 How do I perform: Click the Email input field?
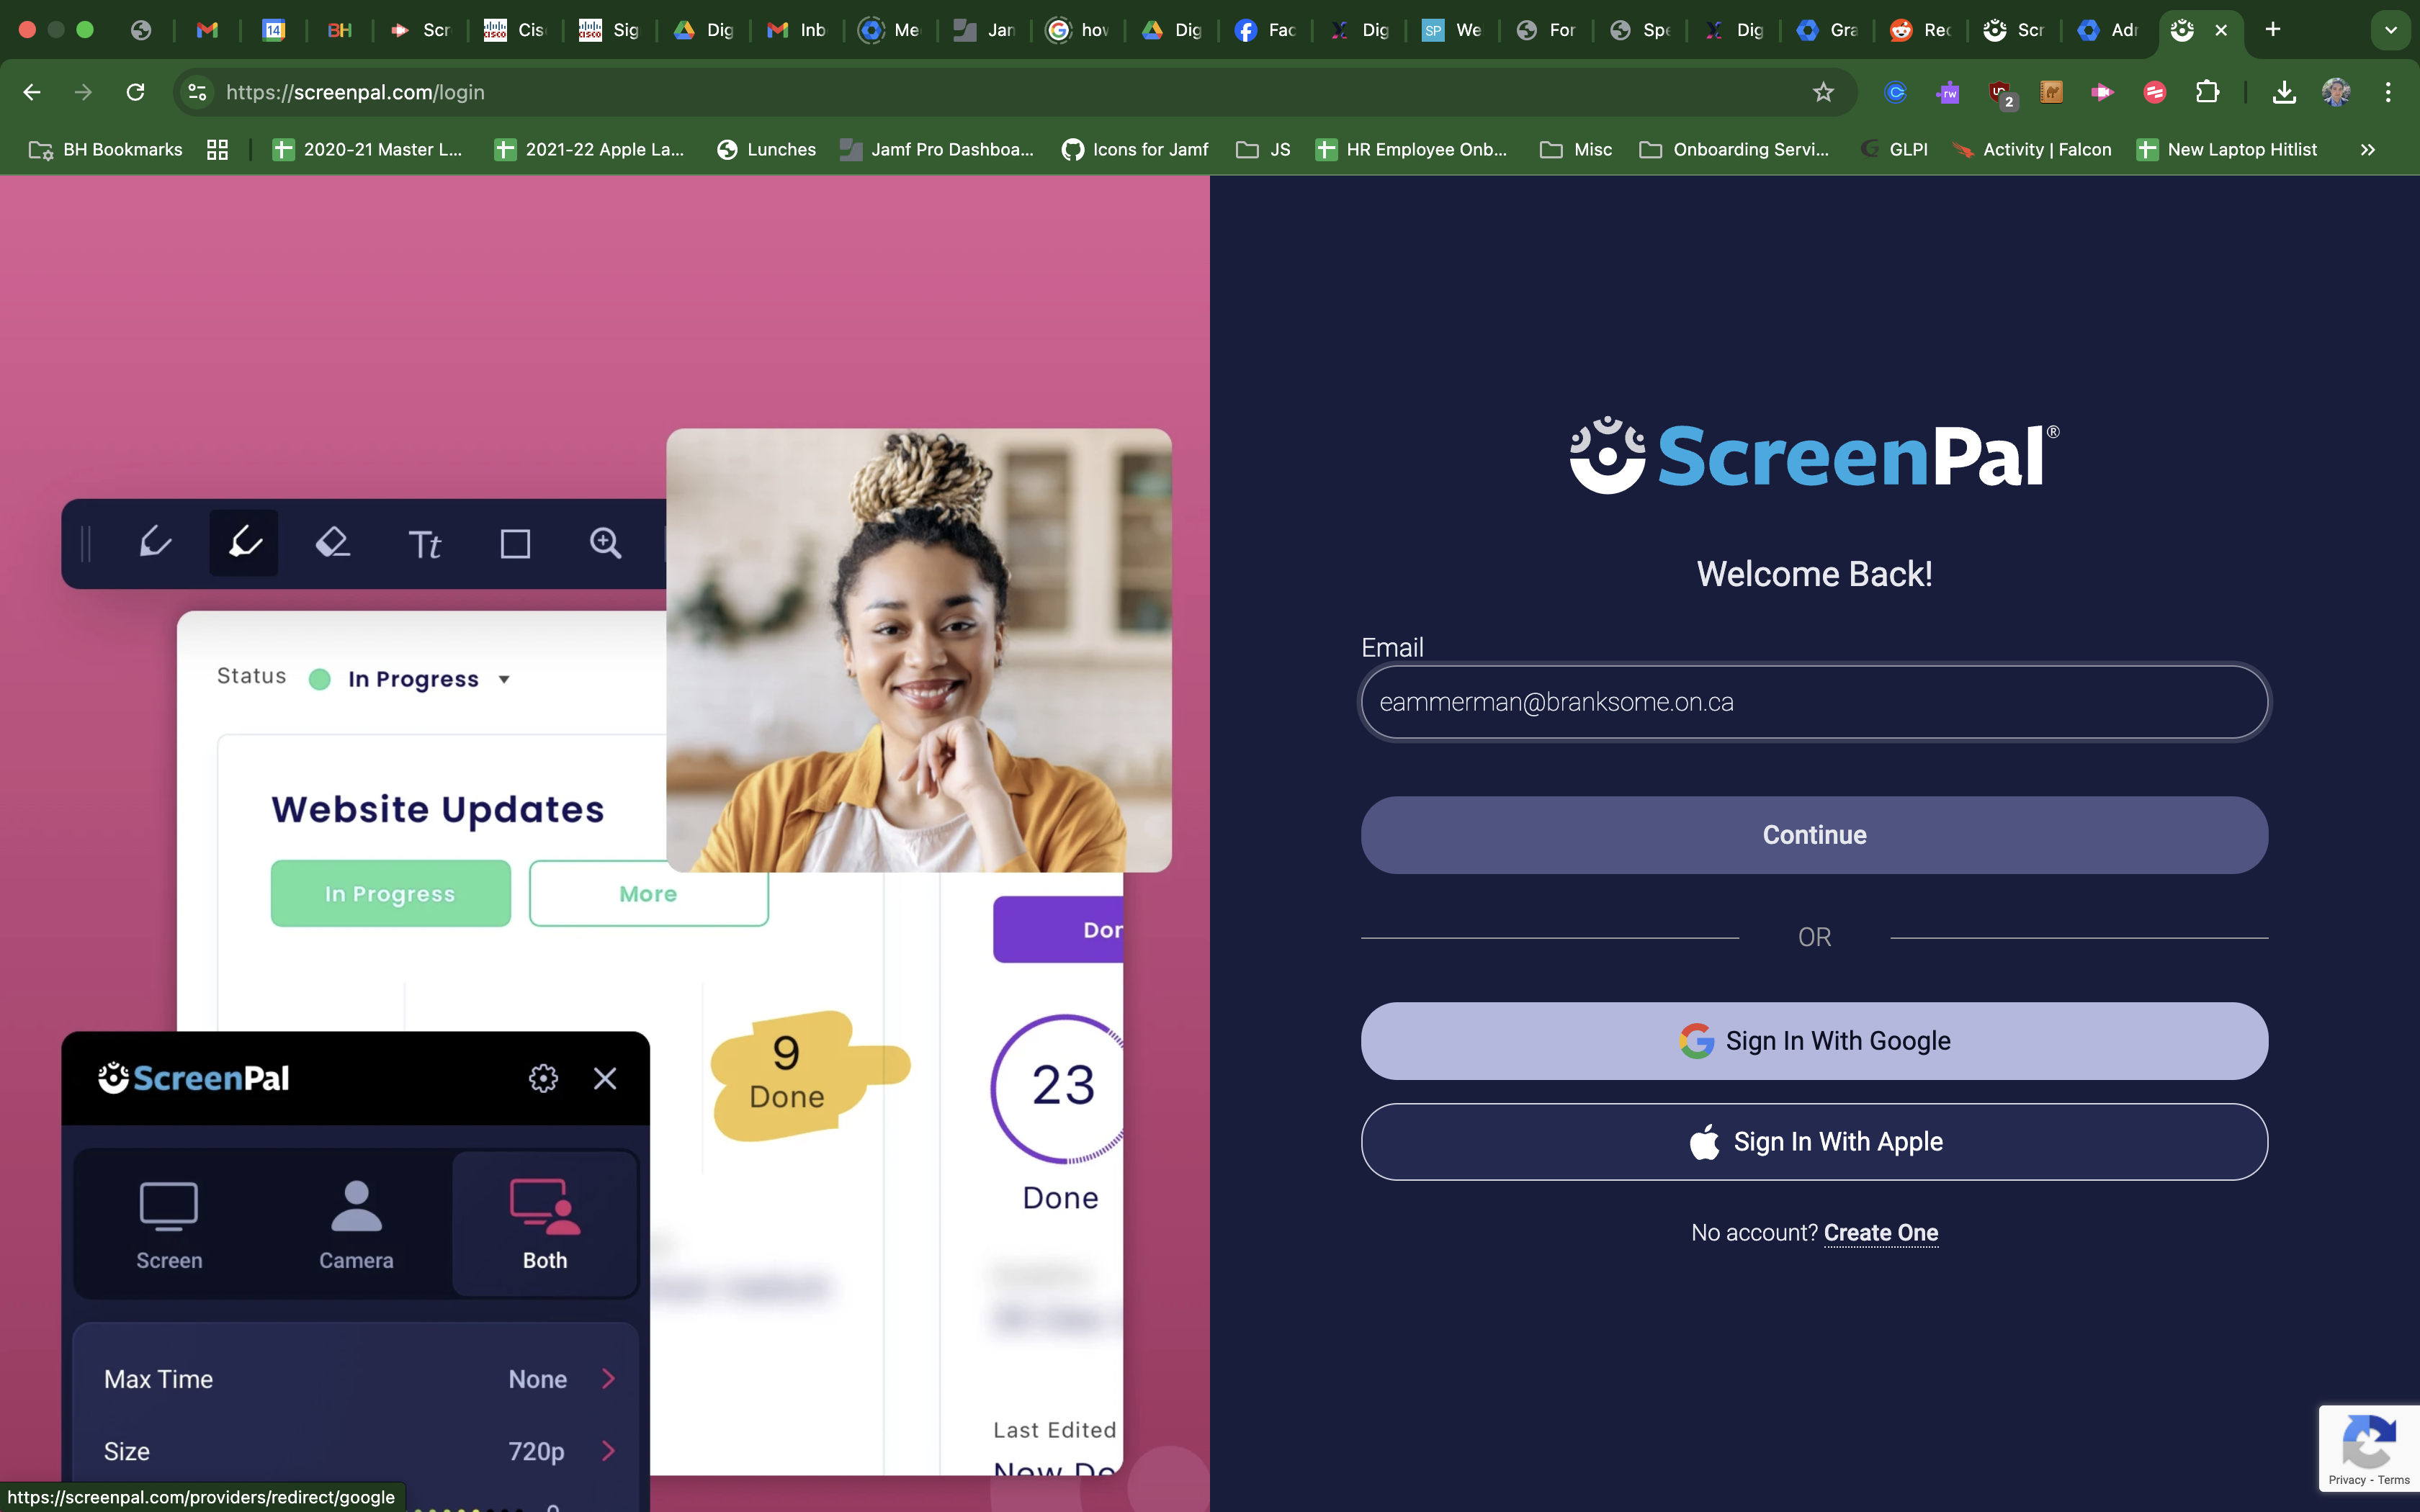(x=1814, y=702)
